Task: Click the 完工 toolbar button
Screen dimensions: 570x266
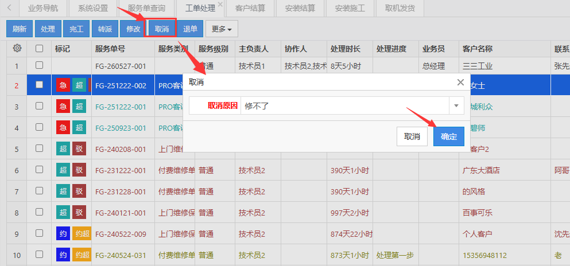Action: coord(76,29)
